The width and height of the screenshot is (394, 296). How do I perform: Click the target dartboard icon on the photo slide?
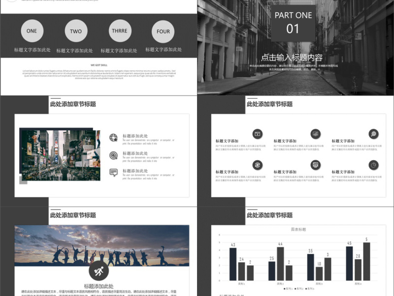[x=113, y=155]
